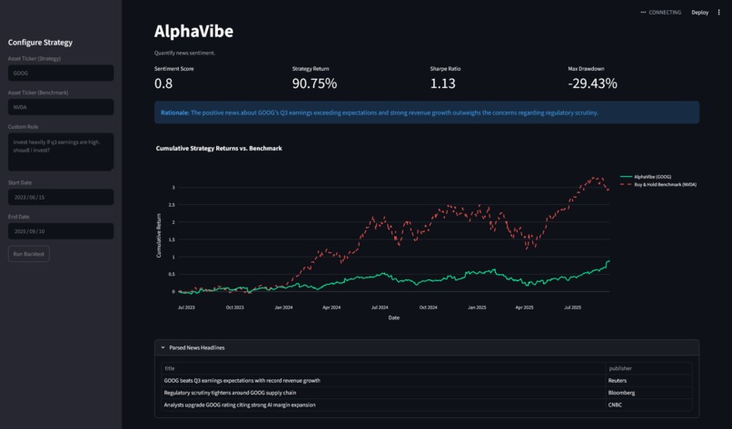Click the CONNECTING status indicator
The image size is (732, 429).
point(660,13)
